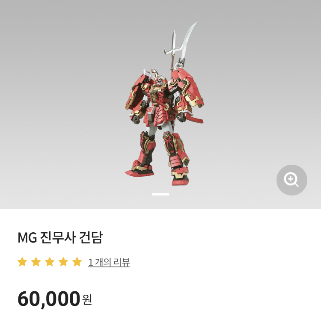Choose the fifth yellow rating star
This screenshot has width=321, height=314.
(x=77, y=262)
